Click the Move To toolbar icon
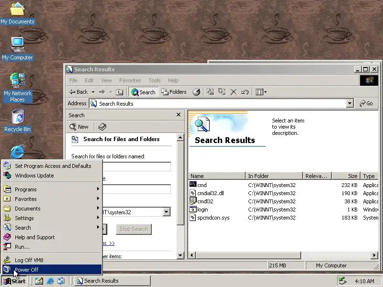 pyautogui.click(x=210, y=92)
